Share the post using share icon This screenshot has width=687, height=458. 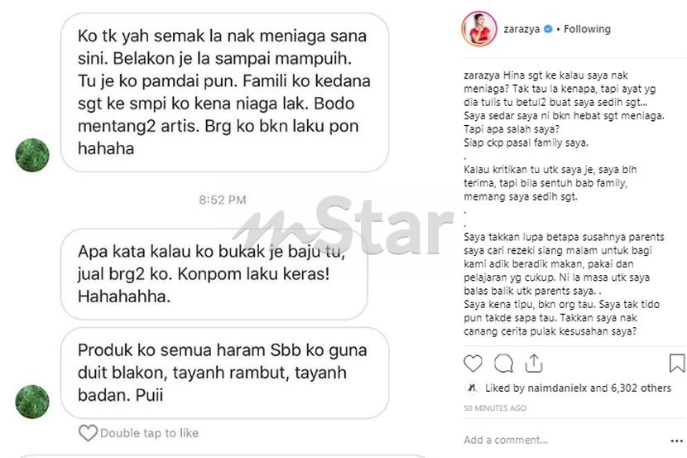coord(534,364)
